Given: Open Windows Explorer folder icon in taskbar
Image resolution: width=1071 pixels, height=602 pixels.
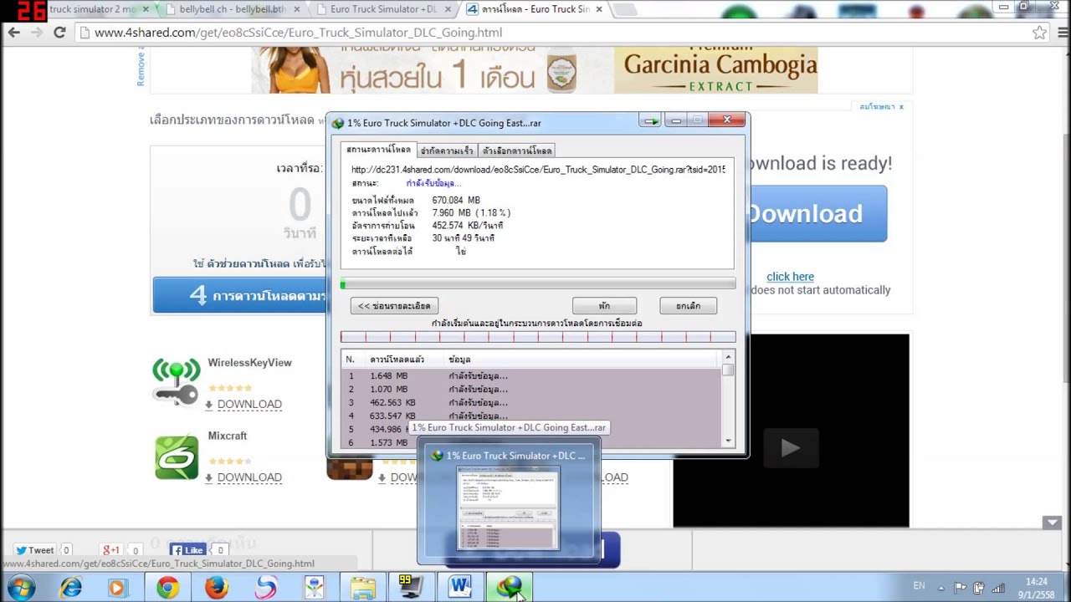Looking at the screenshot, I should click(362, 588).
